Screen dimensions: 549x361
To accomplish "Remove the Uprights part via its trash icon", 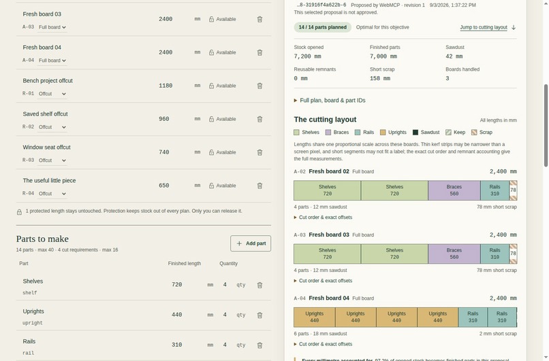I will coord(260,315).
